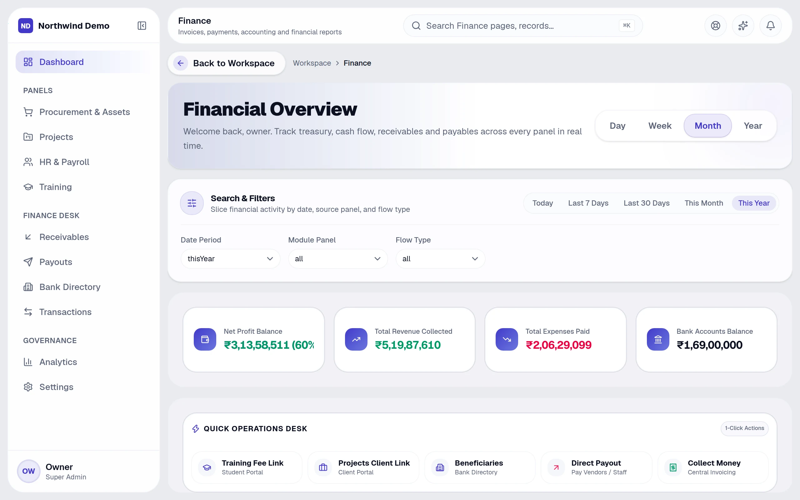
Task: Select the Month period toggle
Action: point(707,126)
